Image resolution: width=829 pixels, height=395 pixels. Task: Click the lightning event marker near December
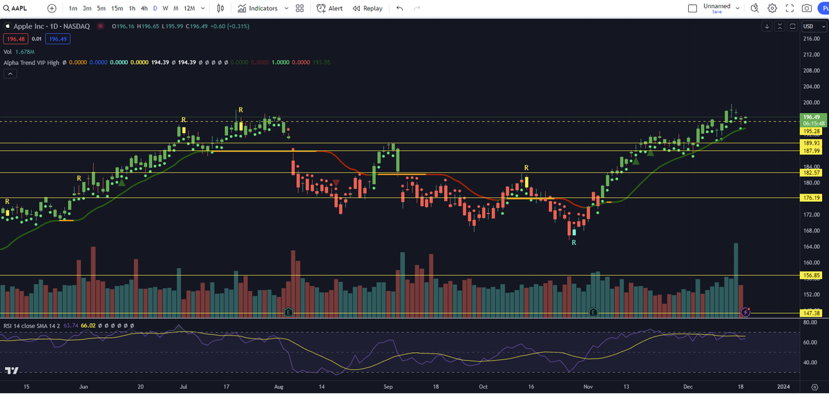[745, 312]
